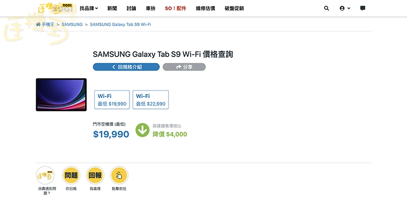Click the green price drop arrow icon
Viewport: 407px width, 198px height.
tap(142, 130)
